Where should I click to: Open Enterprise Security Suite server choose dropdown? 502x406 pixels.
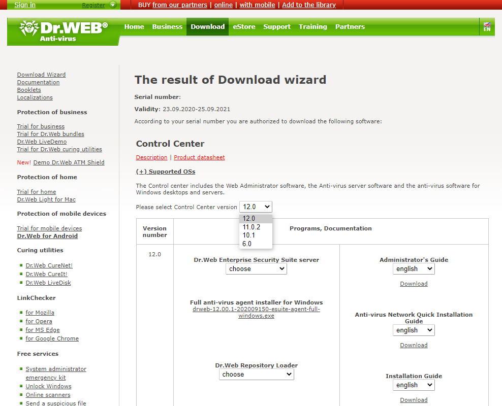[256, 269]
